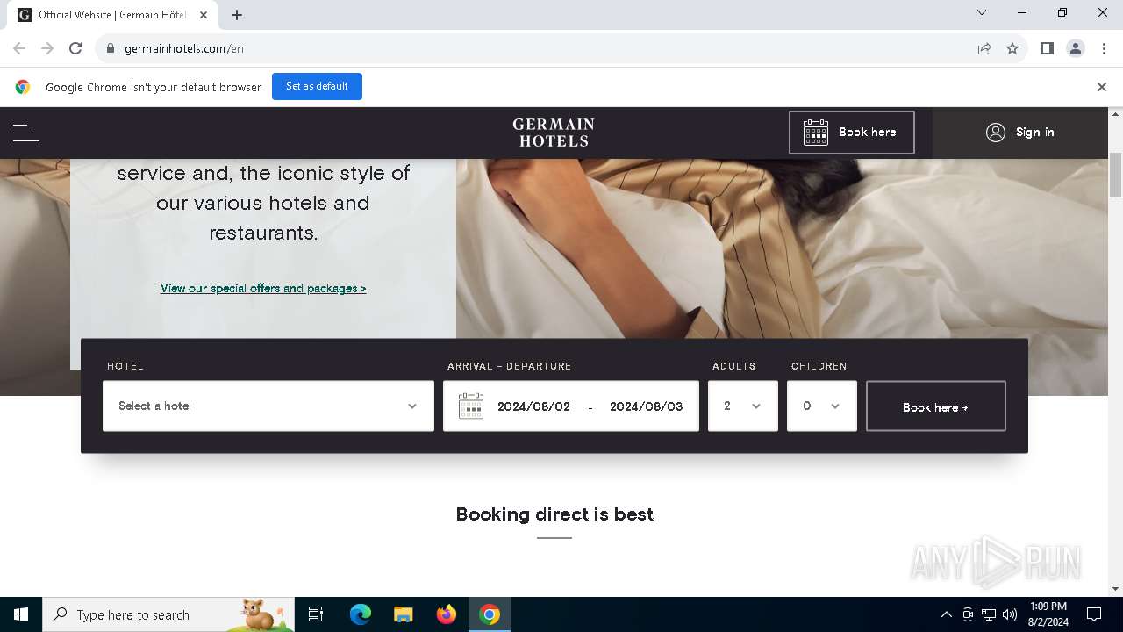Click the Book here + submit button
The width and height of the screenshot is (1123, 632).
[x=936, y=406]
